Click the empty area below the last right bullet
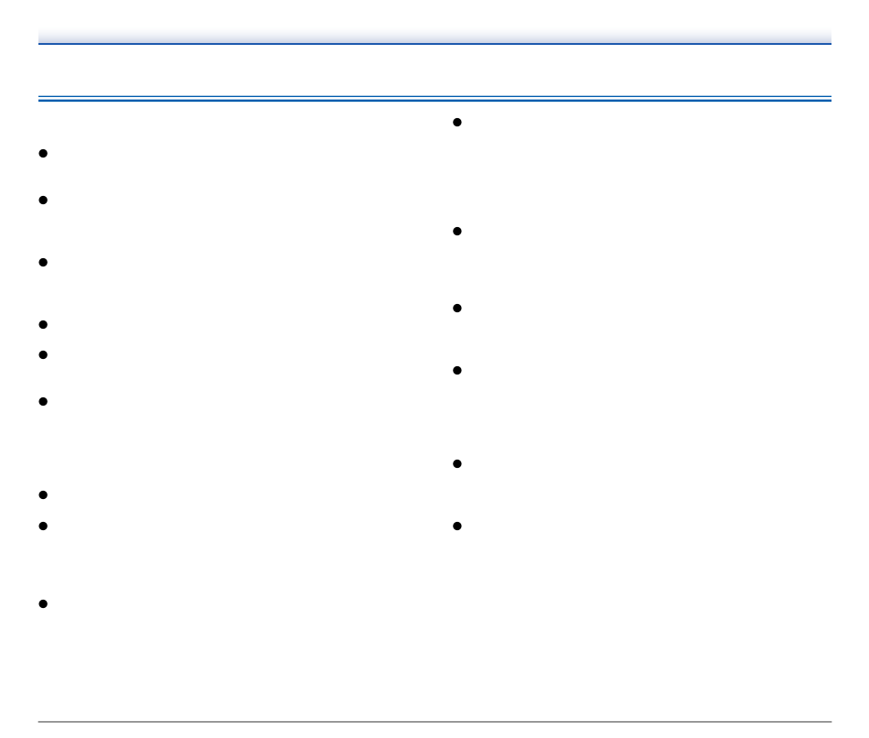 pos(642,627)
